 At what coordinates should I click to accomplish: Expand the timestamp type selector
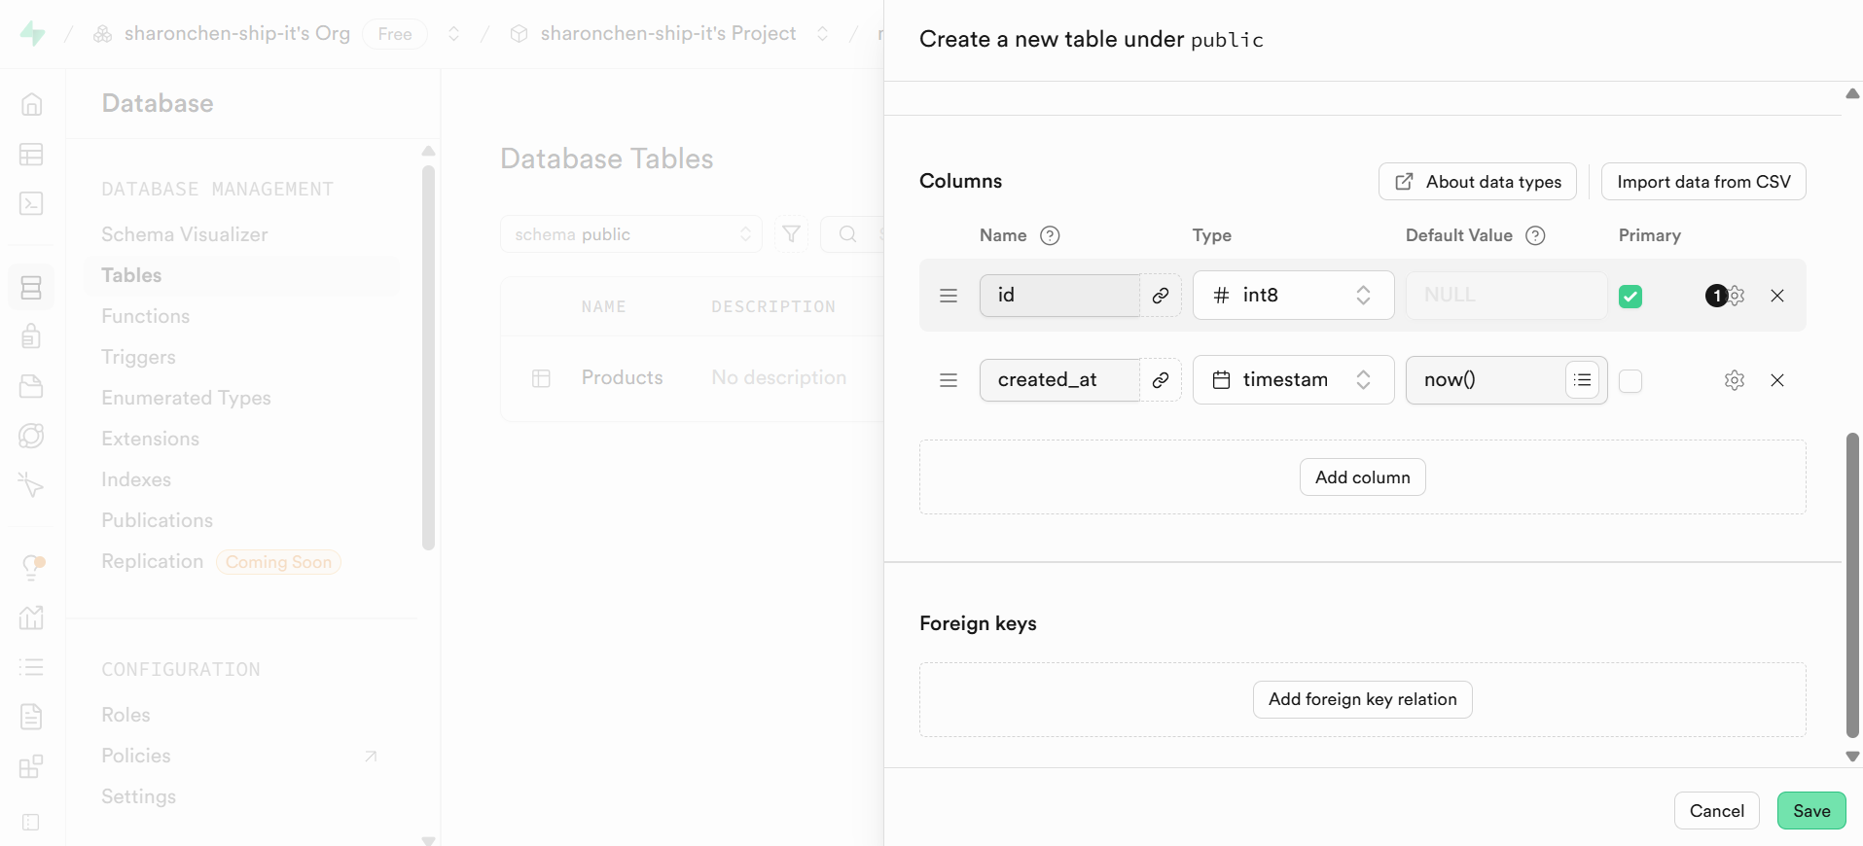pyautogui.click(x=1292, y=380)
